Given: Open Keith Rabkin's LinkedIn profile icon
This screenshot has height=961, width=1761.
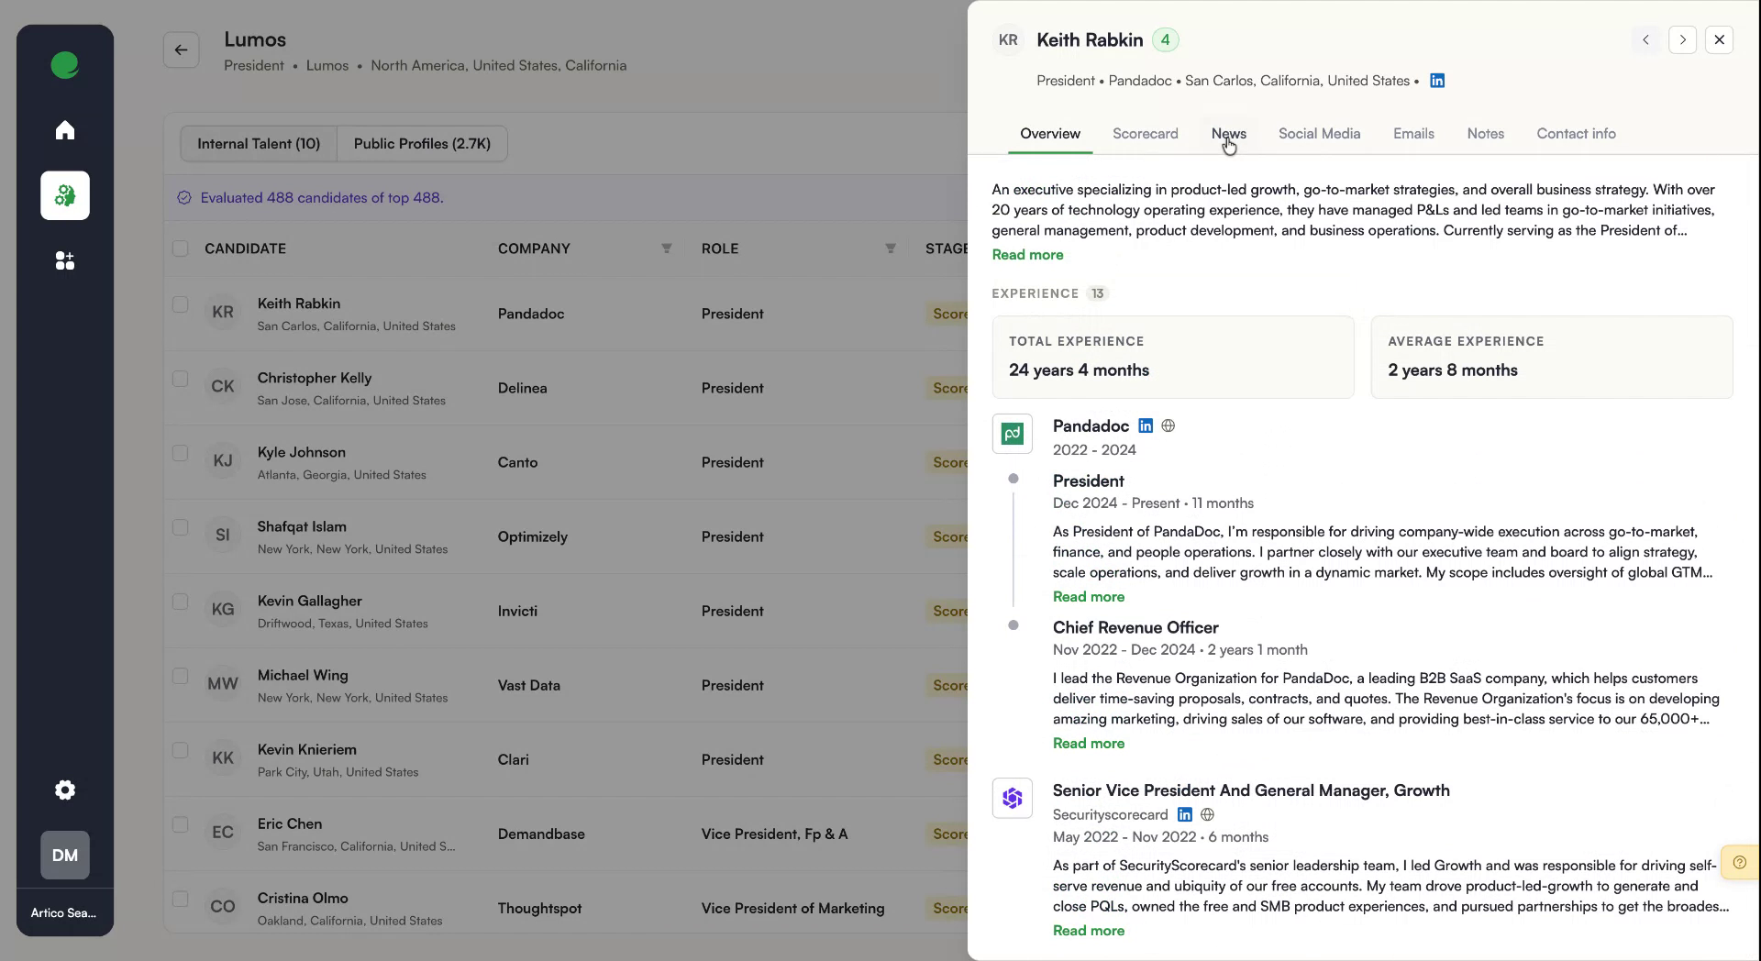Looking at the screenshot, I should coord(1436,81).
